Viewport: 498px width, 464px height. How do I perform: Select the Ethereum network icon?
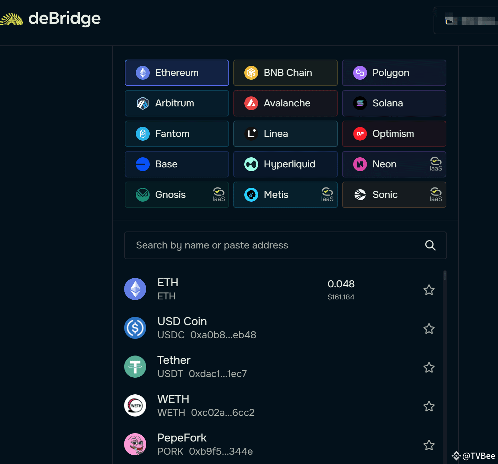142,73
